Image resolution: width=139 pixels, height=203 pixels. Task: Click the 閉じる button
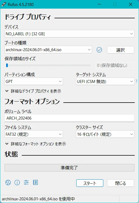(120, 183)
